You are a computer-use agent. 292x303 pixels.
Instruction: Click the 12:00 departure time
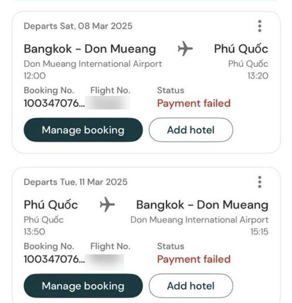coord(35,76)
